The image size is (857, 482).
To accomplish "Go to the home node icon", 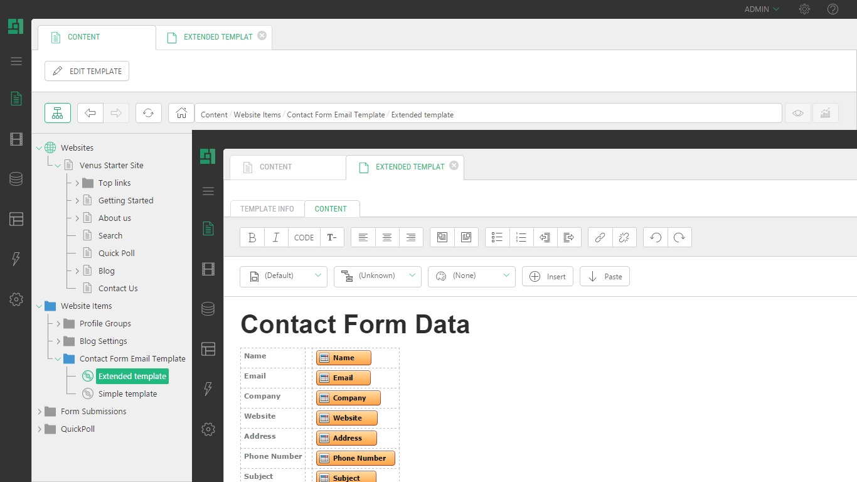I will [x=181, y=113].
